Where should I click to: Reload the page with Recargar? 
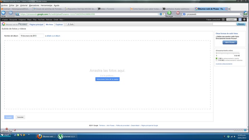click(x=169, y=13)
